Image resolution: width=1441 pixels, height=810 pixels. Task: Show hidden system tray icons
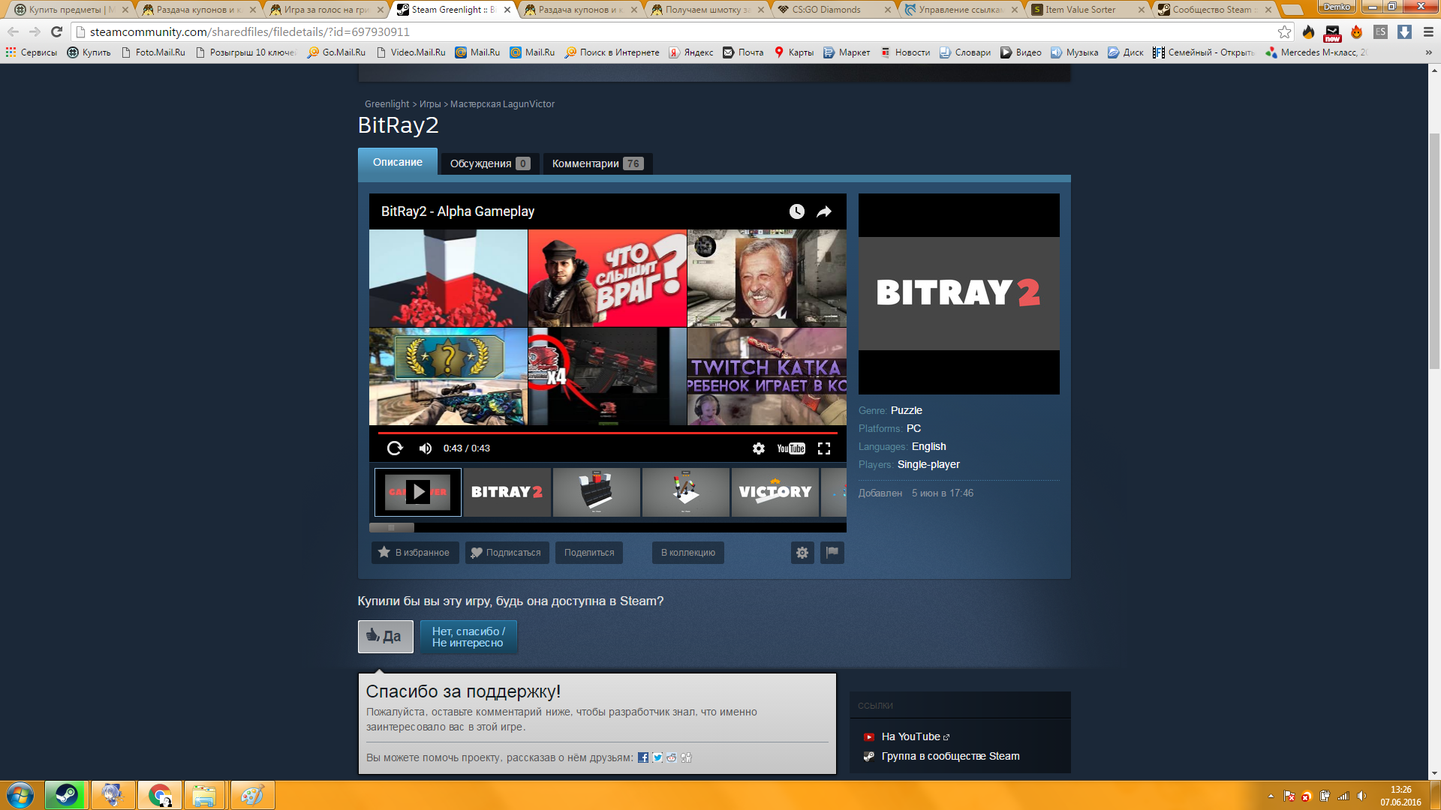point(1271,796)
